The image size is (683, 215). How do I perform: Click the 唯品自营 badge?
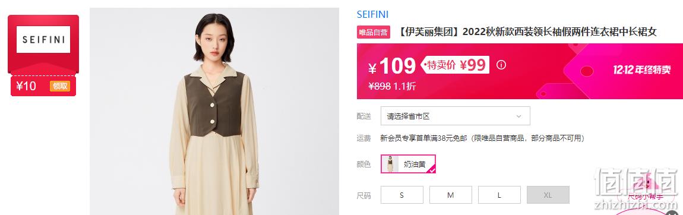coord(374,32)
